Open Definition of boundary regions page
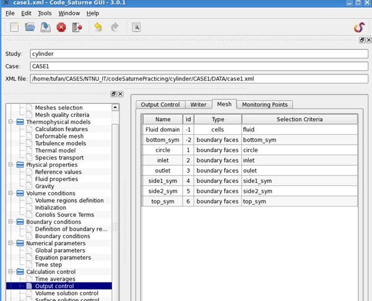This screenshot has width=372, height=301. [x=71, y=229]
